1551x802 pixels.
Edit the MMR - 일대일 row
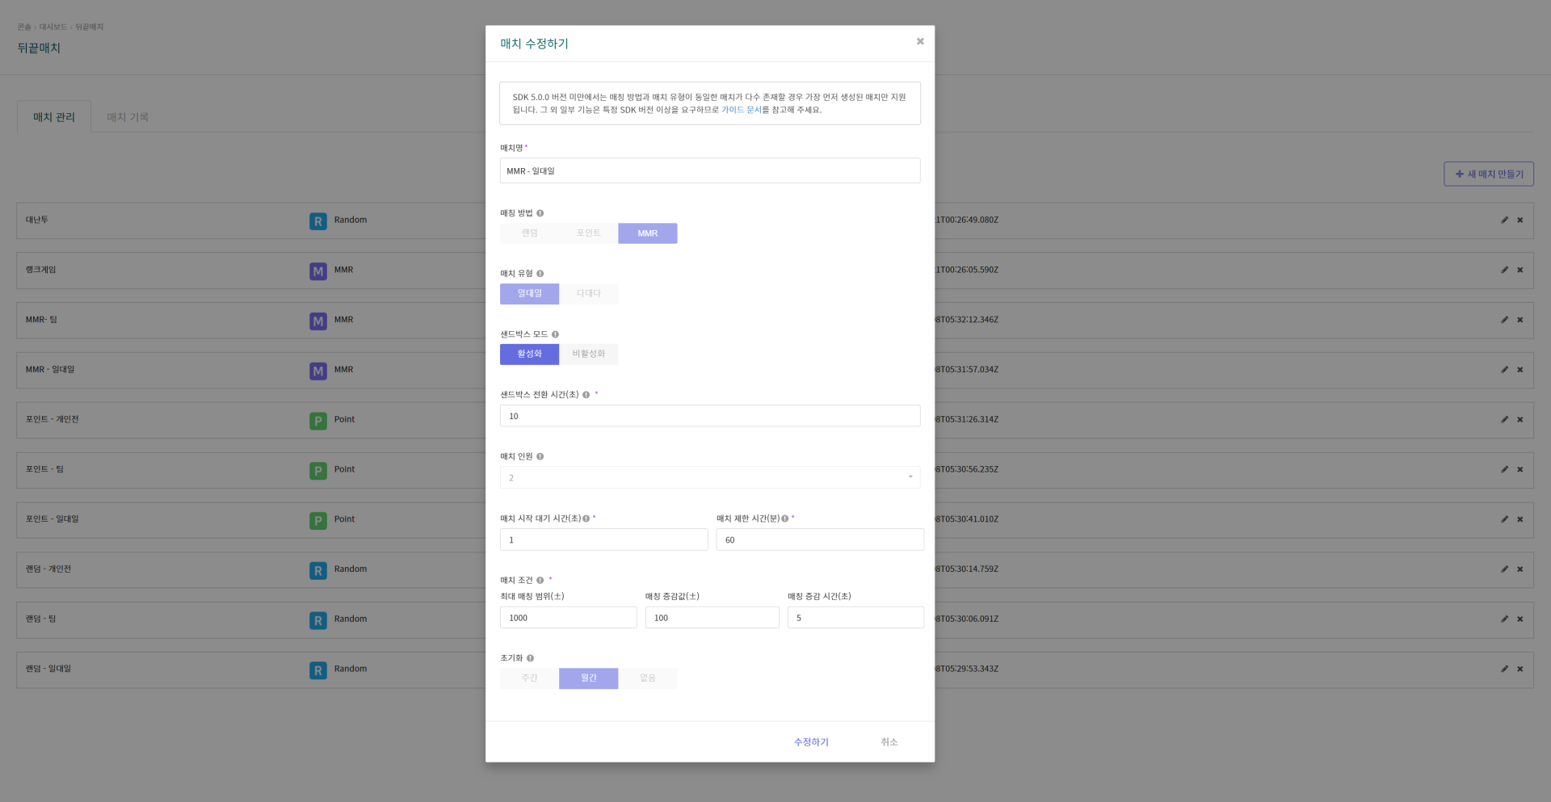pyautogui.click(x=1504, y=370)
